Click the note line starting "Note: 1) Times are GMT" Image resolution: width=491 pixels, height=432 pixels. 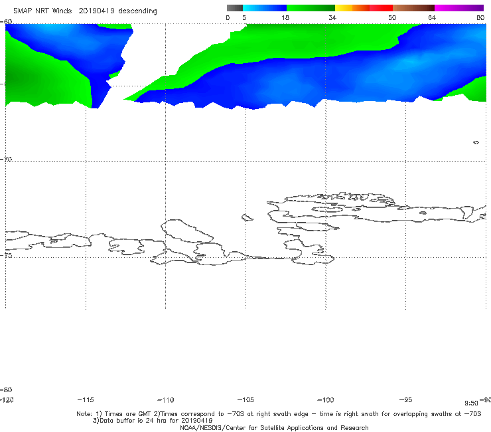(279, 414)
